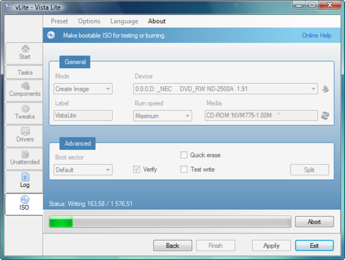
Task: Open the Language menu
Action: click(124, 21)
